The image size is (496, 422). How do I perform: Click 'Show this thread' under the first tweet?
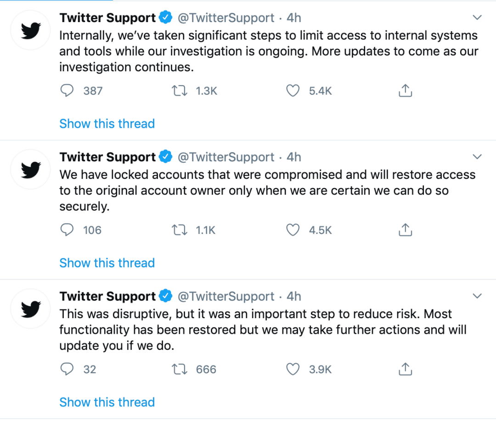tap(107, 124)
